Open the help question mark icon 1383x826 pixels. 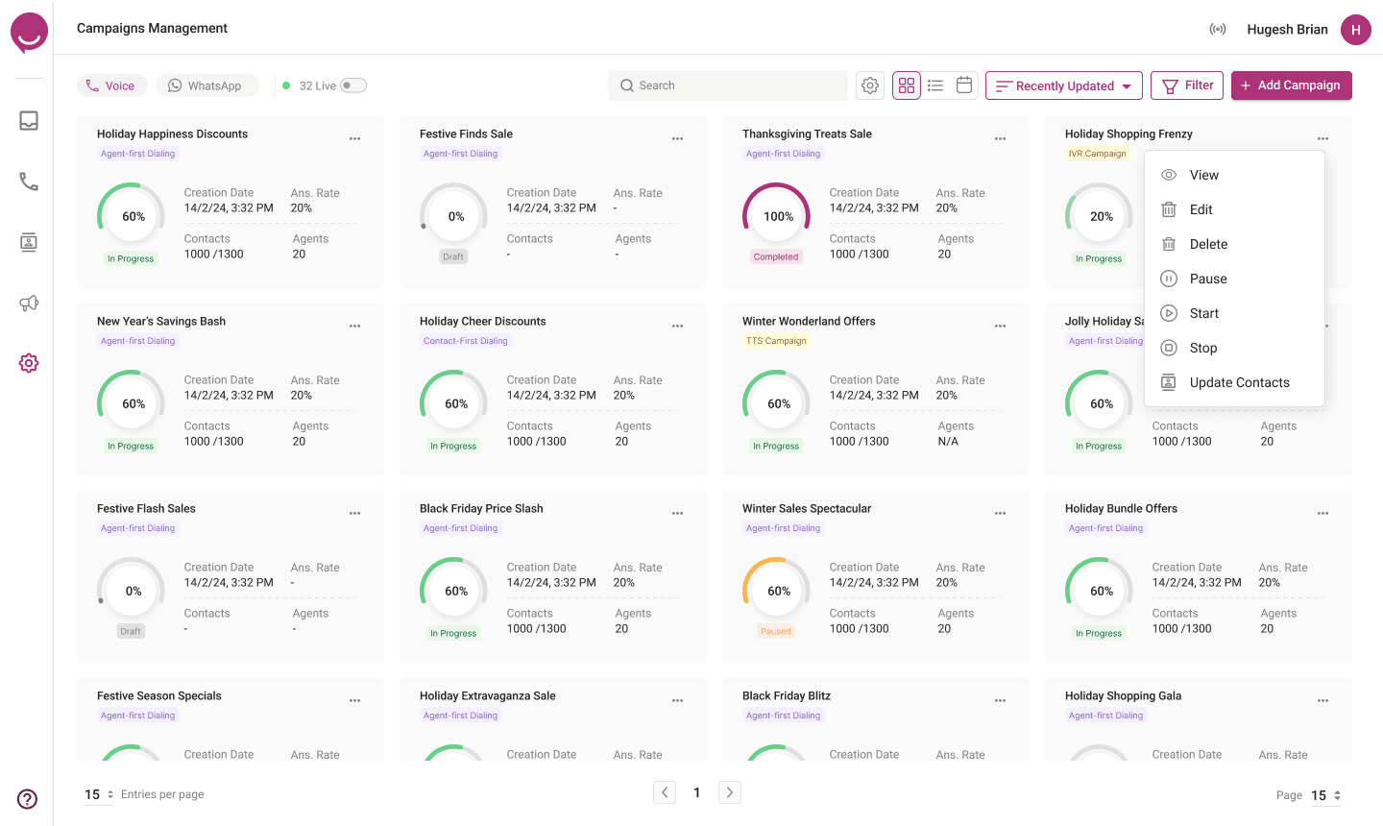28,799
